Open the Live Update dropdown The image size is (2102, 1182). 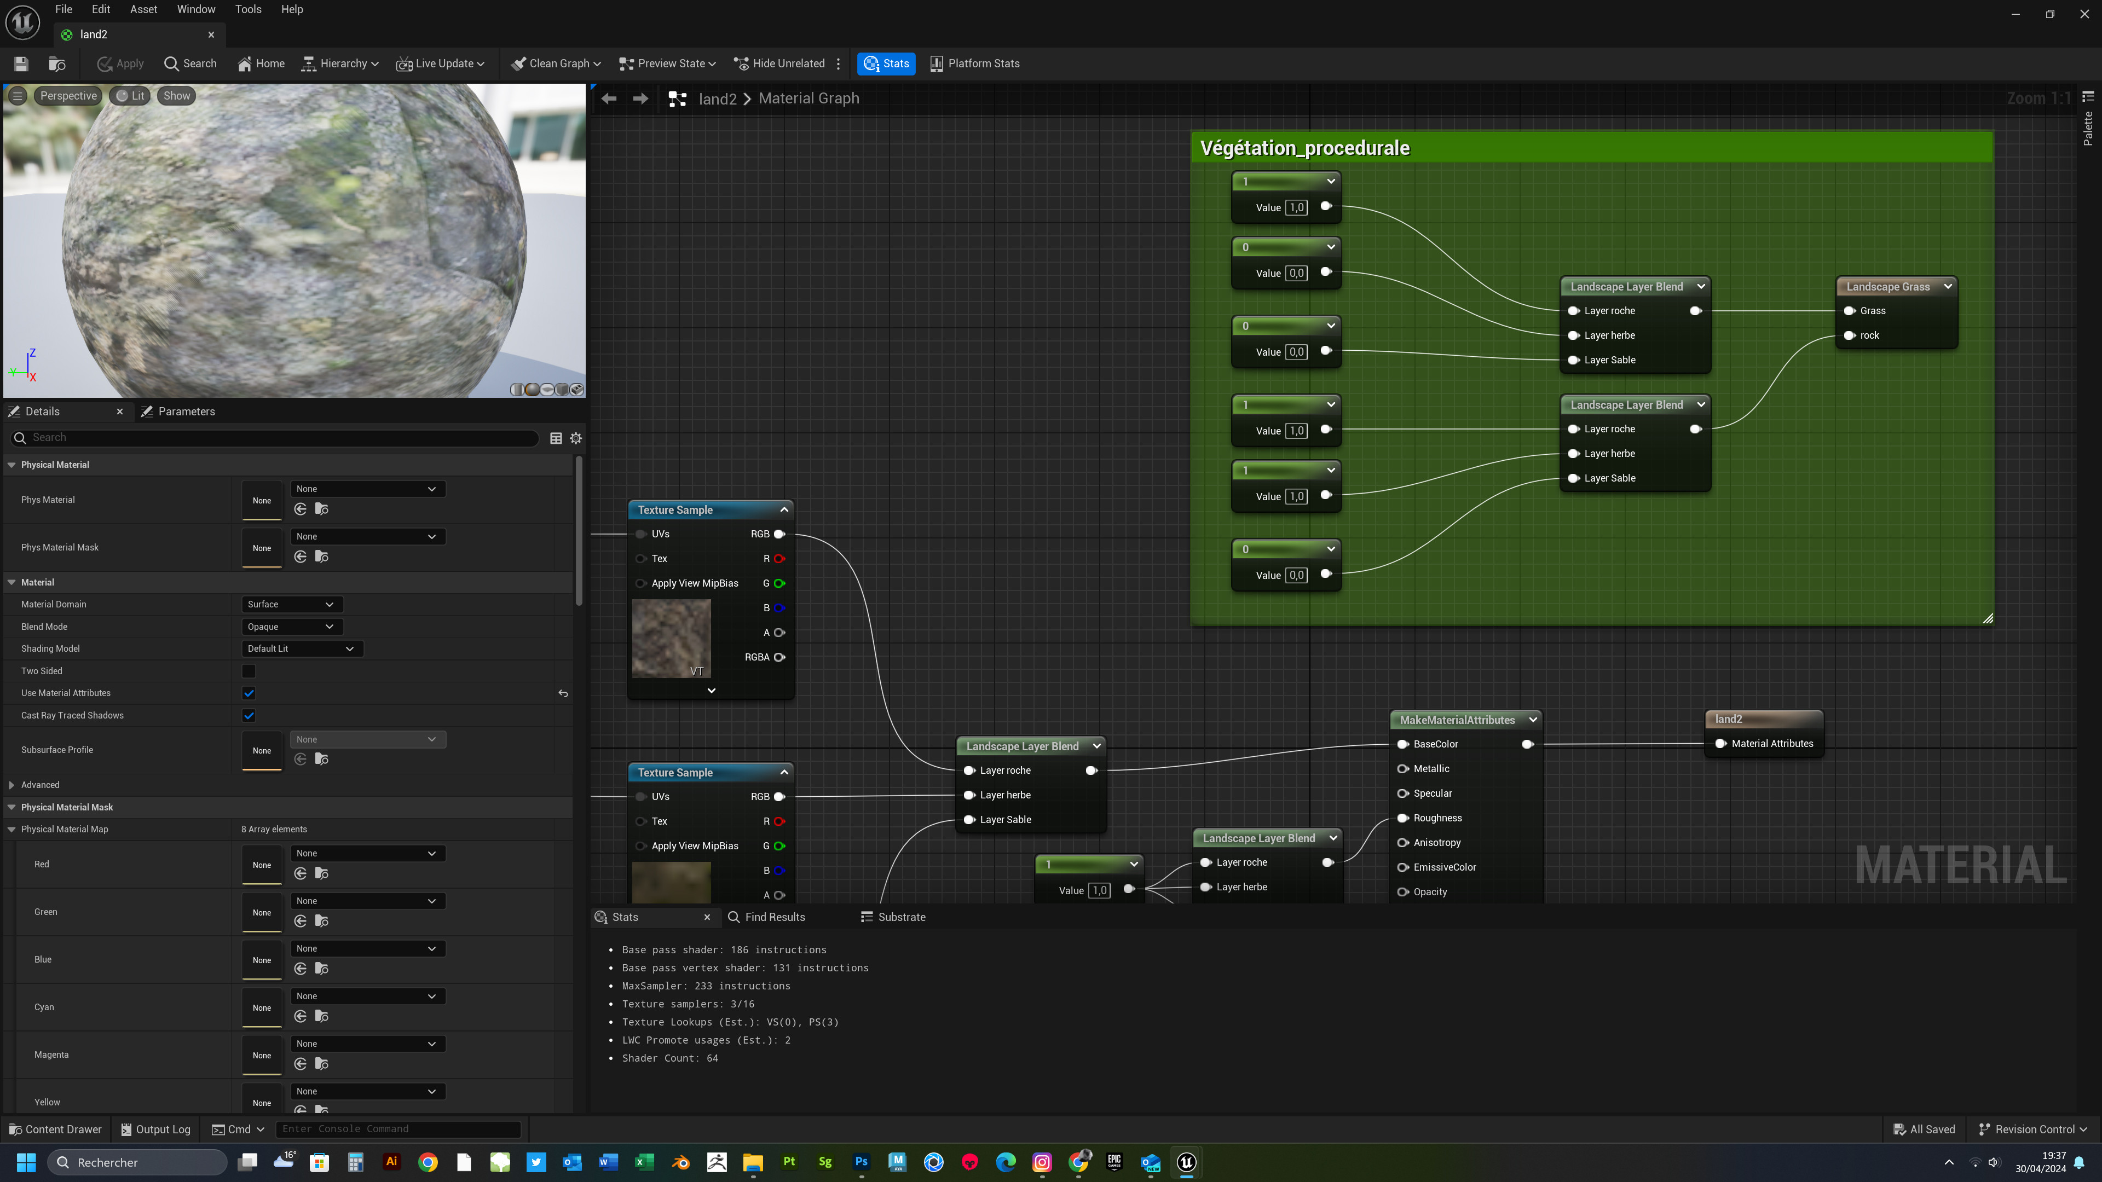440,63
